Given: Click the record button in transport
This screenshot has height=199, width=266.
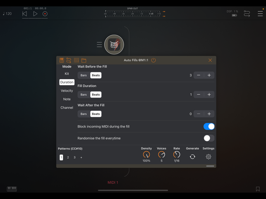Looking at the screenshot, I should click(x=45, y=14).
